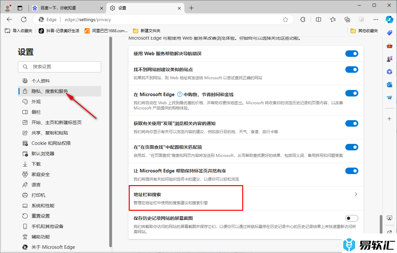The height and width of the screenshot is (253, 397).
Task: Open 辅助功能 settings section
Action: [x=60, y=237]
